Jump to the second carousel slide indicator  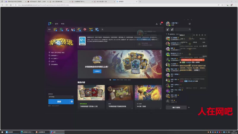point(118,80)
